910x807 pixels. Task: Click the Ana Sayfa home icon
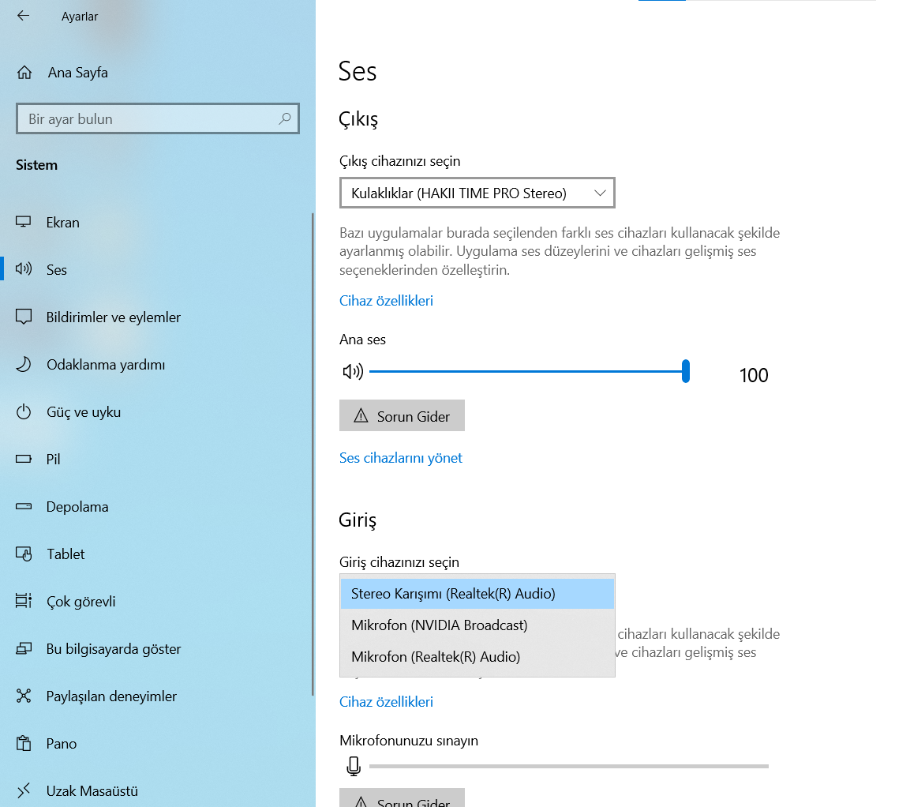point(24,73)
